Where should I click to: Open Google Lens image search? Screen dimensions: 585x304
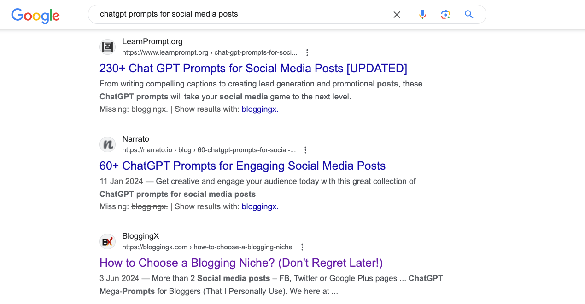click(x=445, y=14)
